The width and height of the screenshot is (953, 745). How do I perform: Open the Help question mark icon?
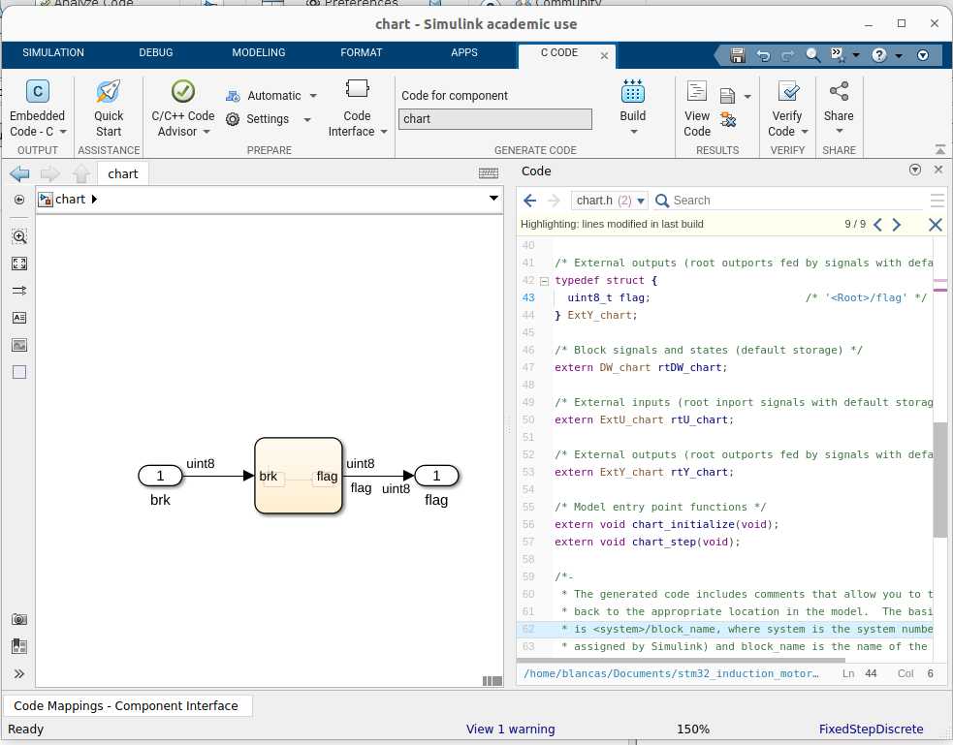pyautogui.click(x=879, y=55)
